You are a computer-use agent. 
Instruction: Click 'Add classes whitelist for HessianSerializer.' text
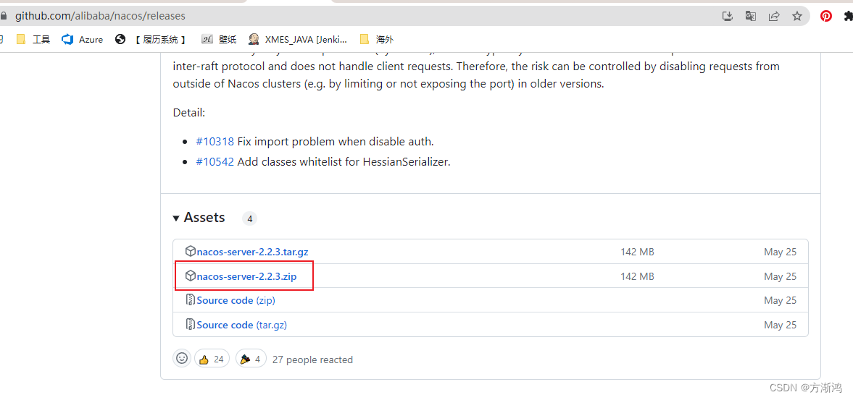pos(344,162)
